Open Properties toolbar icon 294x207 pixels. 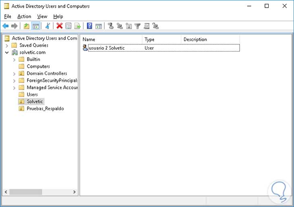click(x=68, y=26)
